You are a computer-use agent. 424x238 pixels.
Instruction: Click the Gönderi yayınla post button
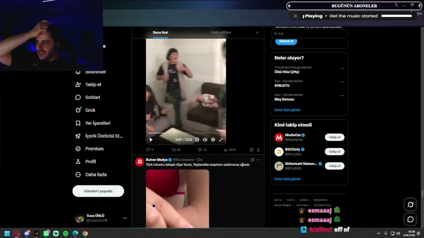98,191
